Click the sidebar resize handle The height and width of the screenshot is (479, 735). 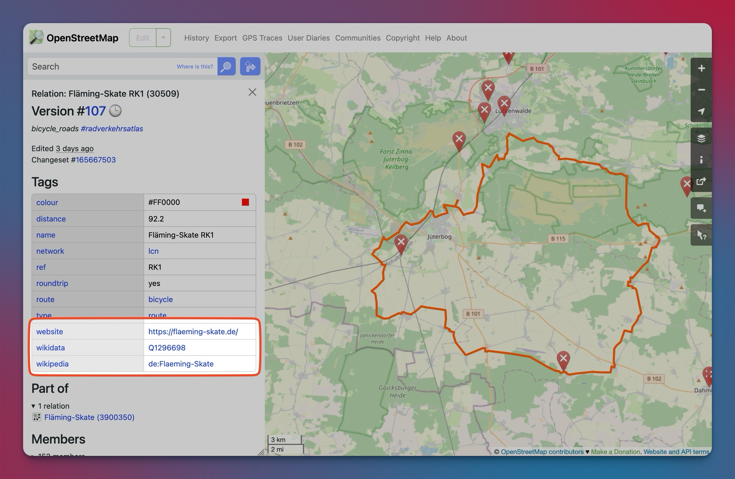pyautogui.click(x=261, y=452)
